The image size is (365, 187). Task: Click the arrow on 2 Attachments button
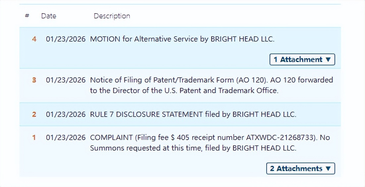328,168
